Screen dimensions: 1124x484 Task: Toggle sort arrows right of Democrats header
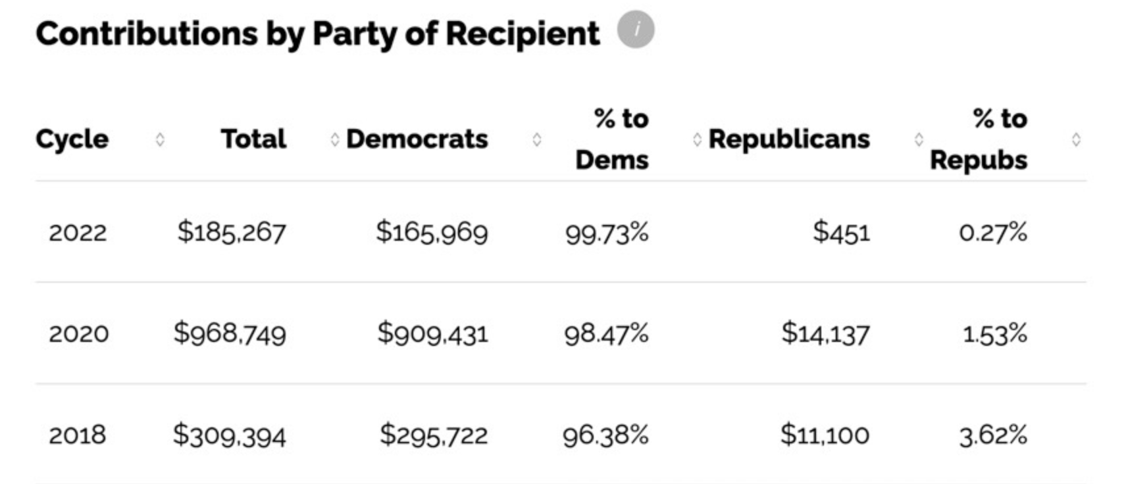point(537,139)
